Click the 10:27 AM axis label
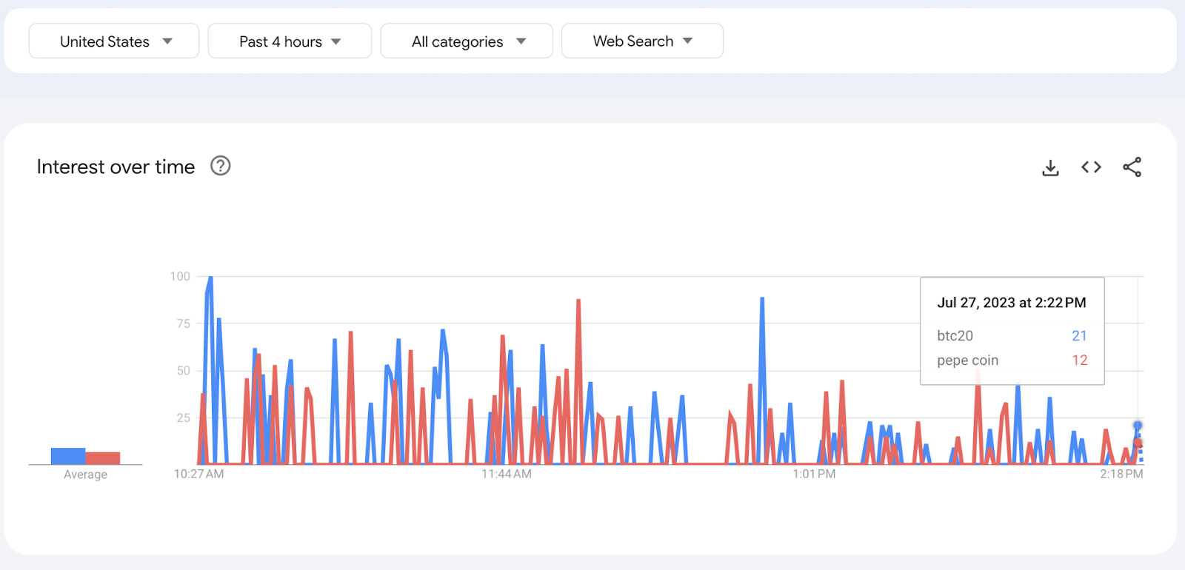The height and width of the screenshot is (570, 1185). pos(198,474)
